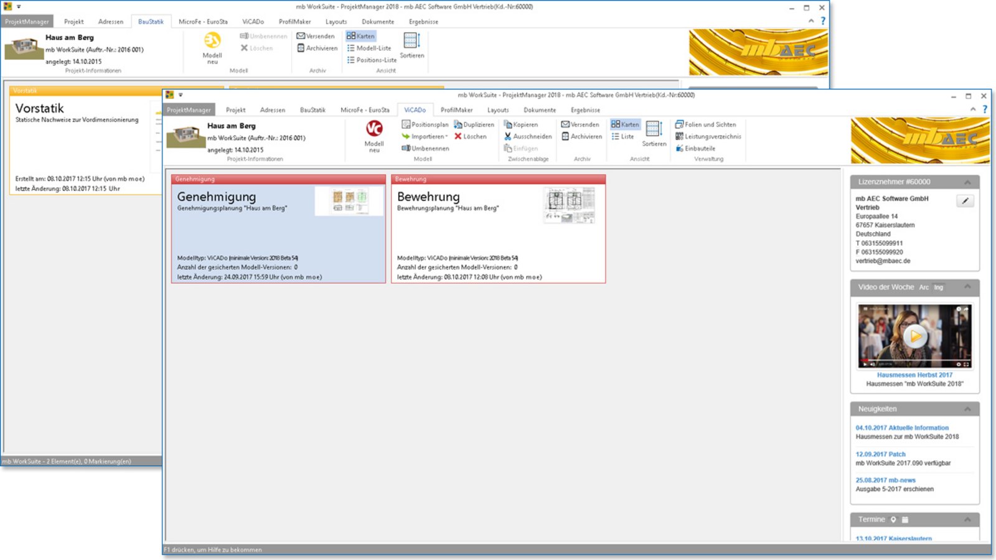Click Modell neu in back BauStatik window
Viewport: 996px width, 560px height.
coord(212,47)
